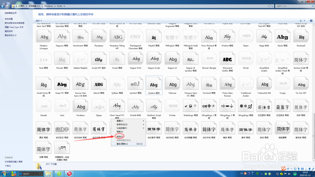315x177 pixels.
Task: Select the Segoe UI font icon
Action: pos(172,58)
